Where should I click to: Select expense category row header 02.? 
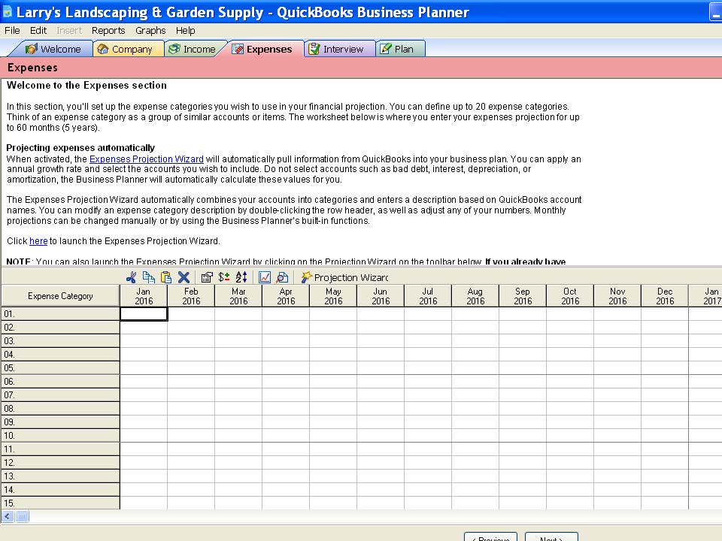tap(60, 328)
